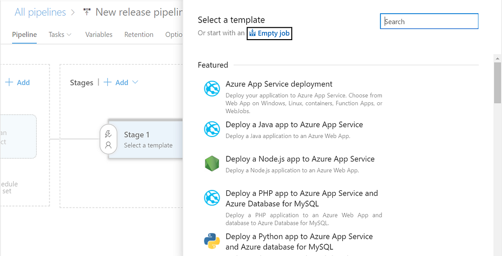Viewport: 502px width, 256px height.
Task: Click the Empty job link
Action: point(269,33)
